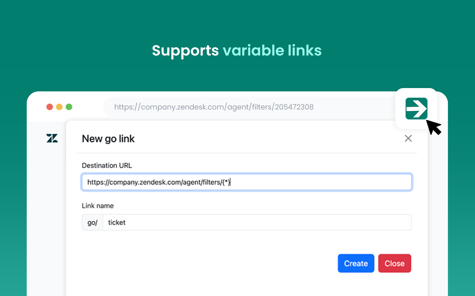Focus the browser address bar URL

click(x=213, y=107)
